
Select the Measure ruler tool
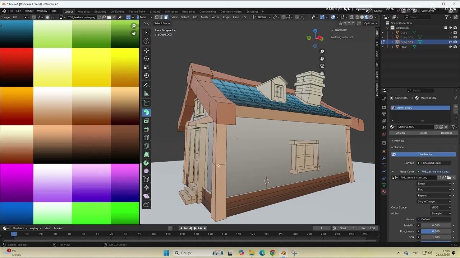point(146,94)
